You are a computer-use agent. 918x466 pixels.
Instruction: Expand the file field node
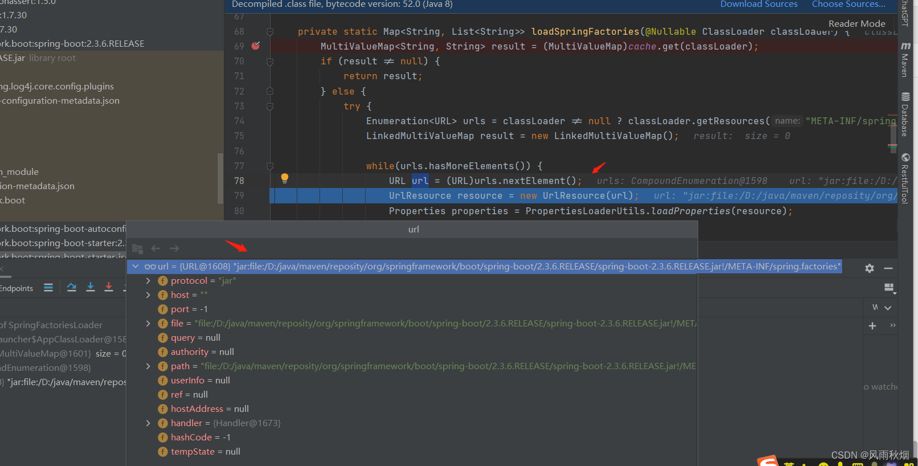(x=148, y=323)
